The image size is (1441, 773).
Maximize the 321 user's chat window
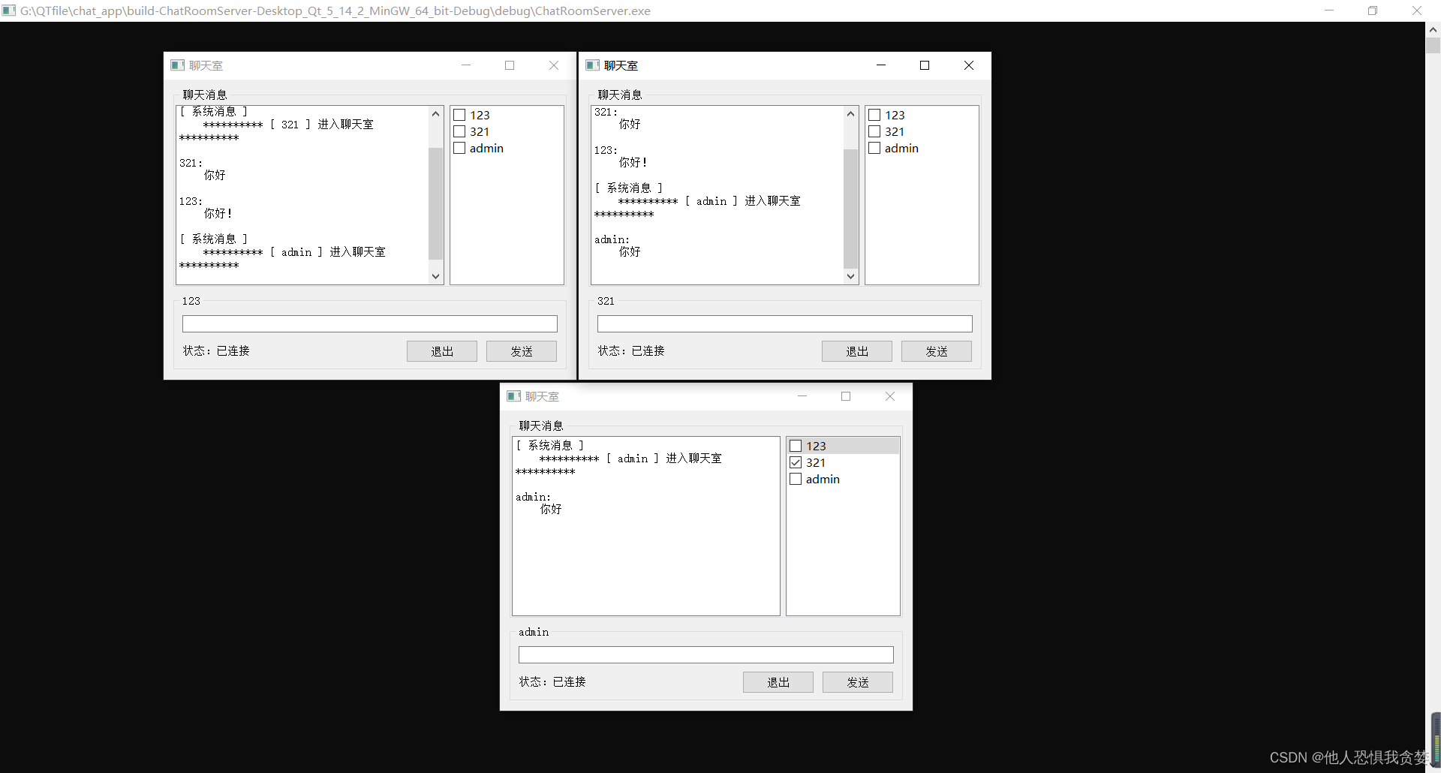click(925, 65)
